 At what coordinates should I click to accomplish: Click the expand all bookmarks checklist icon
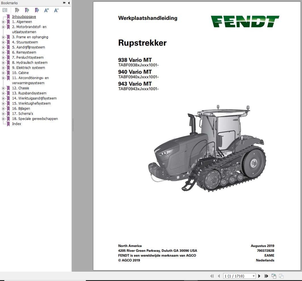5,10
